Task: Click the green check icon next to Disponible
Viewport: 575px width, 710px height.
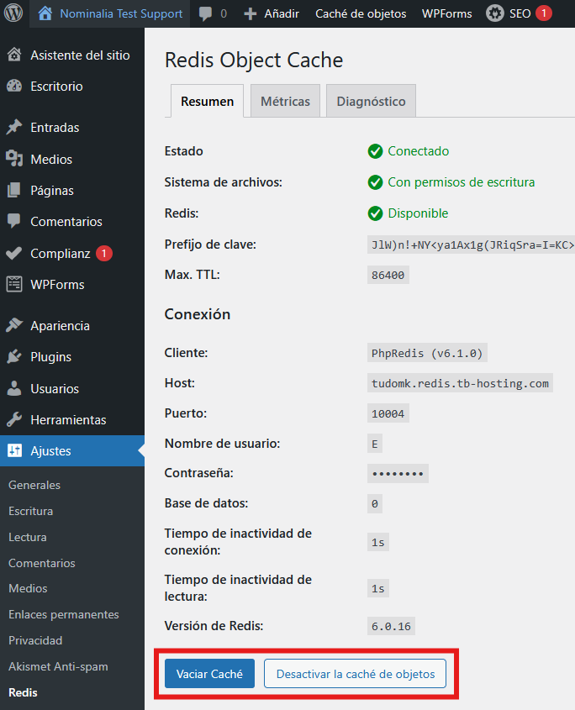Action: (375, 213)
